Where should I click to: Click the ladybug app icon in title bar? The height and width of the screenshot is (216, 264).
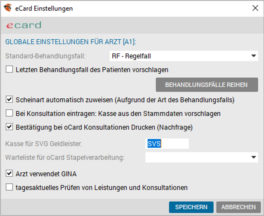[x=8, y=8]
